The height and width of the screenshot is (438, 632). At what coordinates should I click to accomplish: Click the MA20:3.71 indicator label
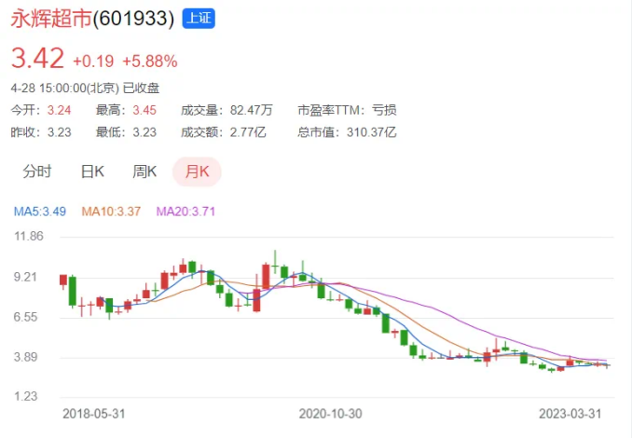click(185, 212)
